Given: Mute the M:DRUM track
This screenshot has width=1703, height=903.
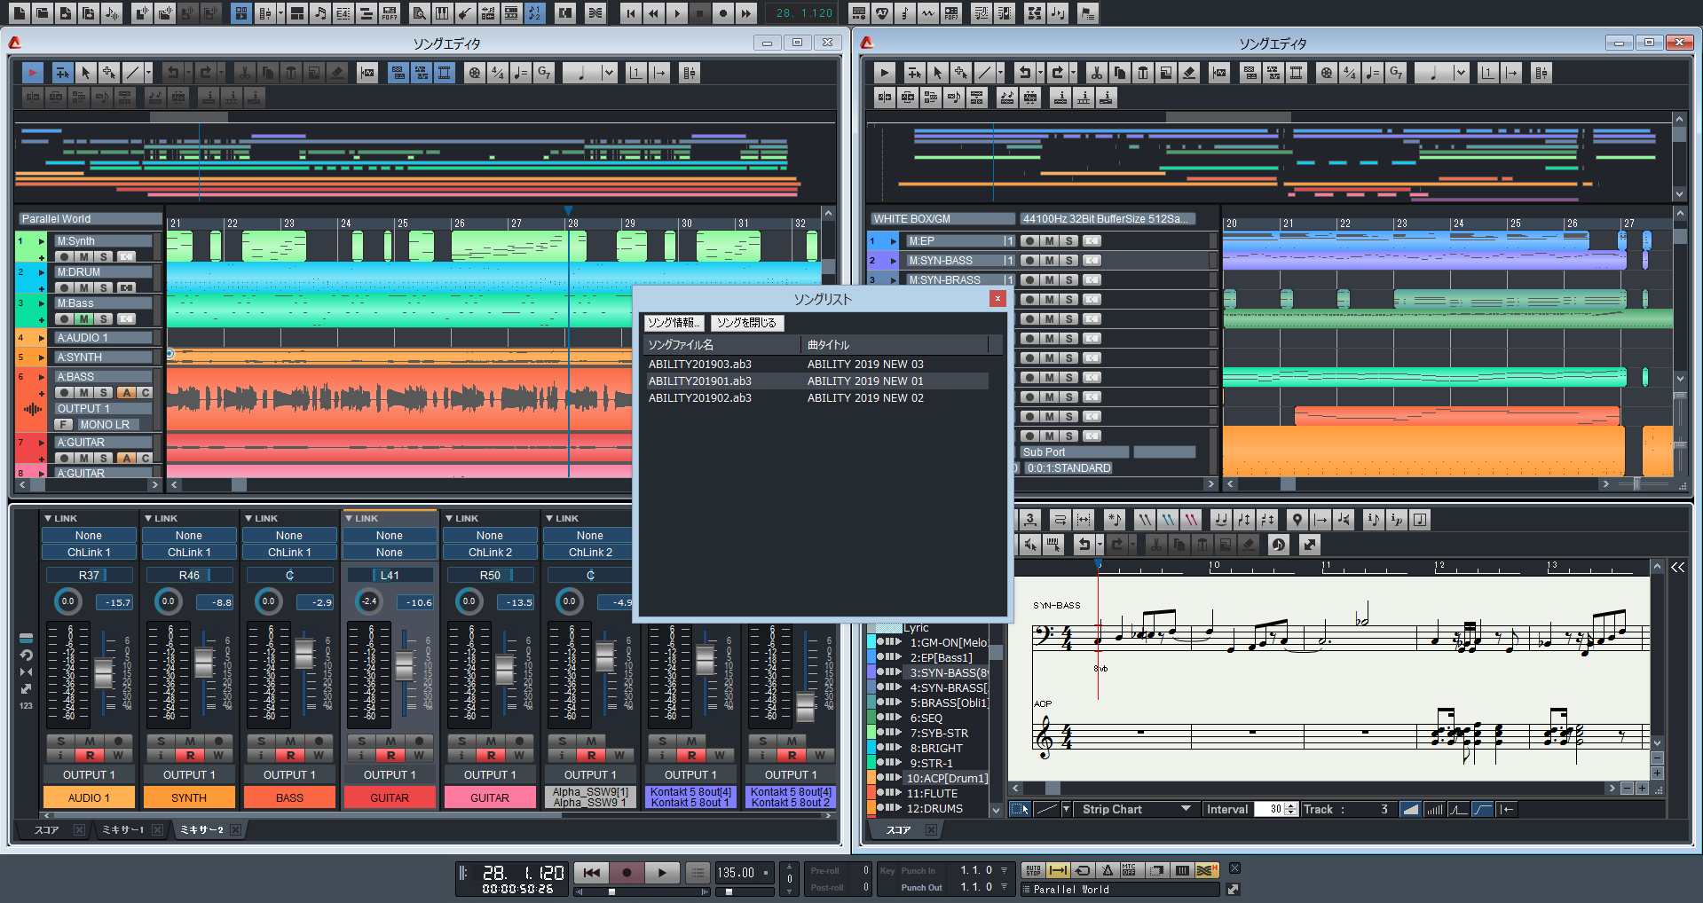Looking at the screenshot, I should pos(84,287).
